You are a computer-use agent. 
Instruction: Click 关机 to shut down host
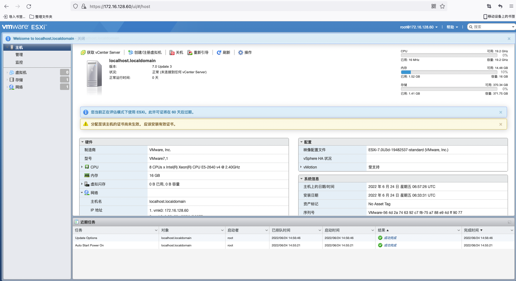tap(176, 53)
